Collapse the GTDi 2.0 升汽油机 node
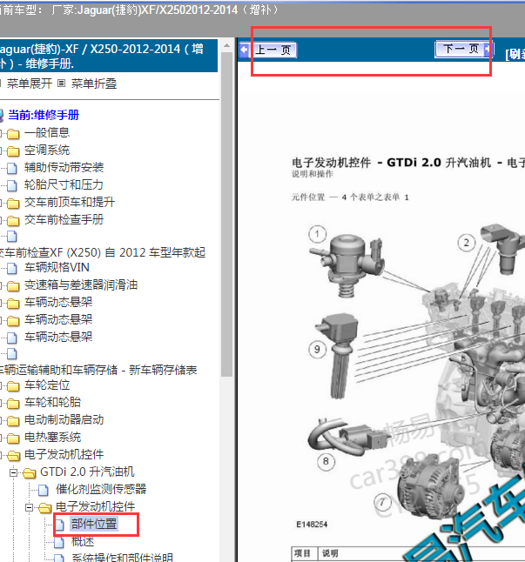The height and width of the screenshot is (562, 525). pos(13,472)
